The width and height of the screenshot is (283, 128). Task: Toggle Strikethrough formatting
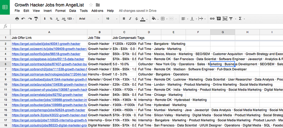137,19
